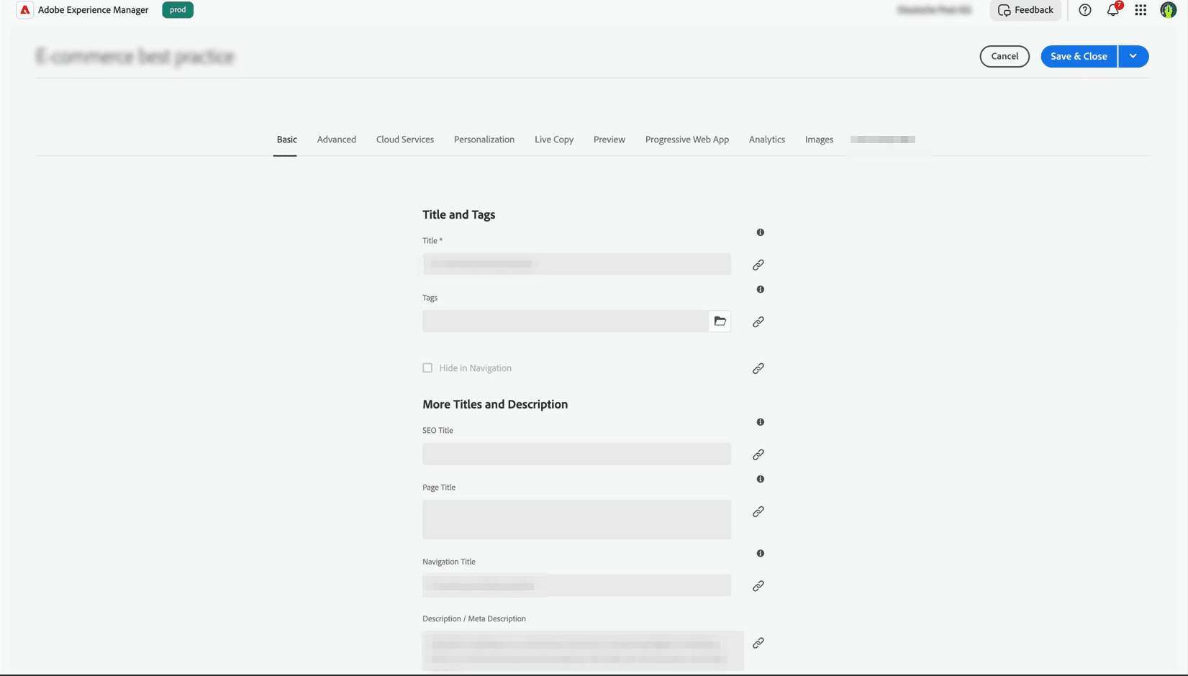Click into Description / Meta Description text area

pos(583,651)
